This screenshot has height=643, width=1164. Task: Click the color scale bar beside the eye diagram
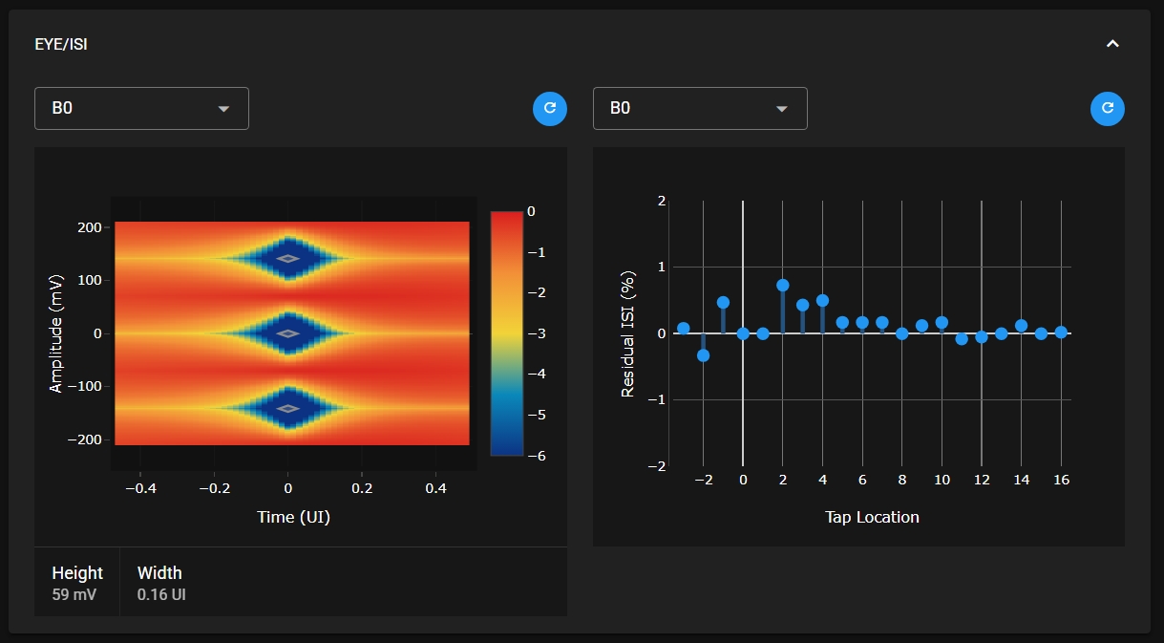tap(506, 332)
